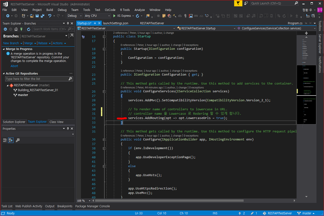Toggle the pin on the Startup.cs tab
Screen dimensions: 324x216
click(x=95, y=23)
